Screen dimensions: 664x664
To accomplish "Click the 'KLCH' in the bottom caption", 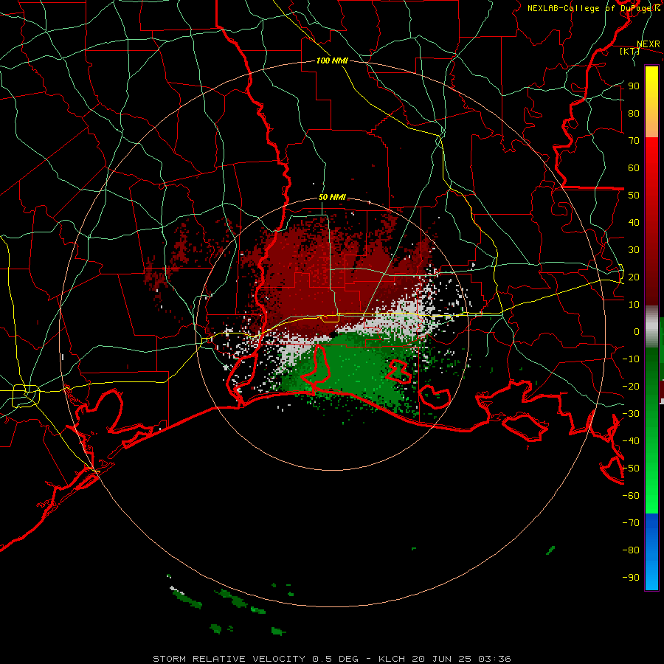I will point(392,659).
